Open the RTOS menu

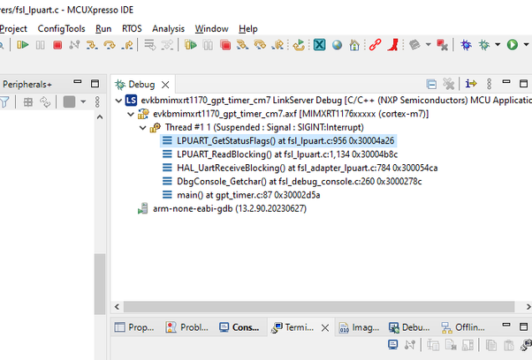[132, 29]
